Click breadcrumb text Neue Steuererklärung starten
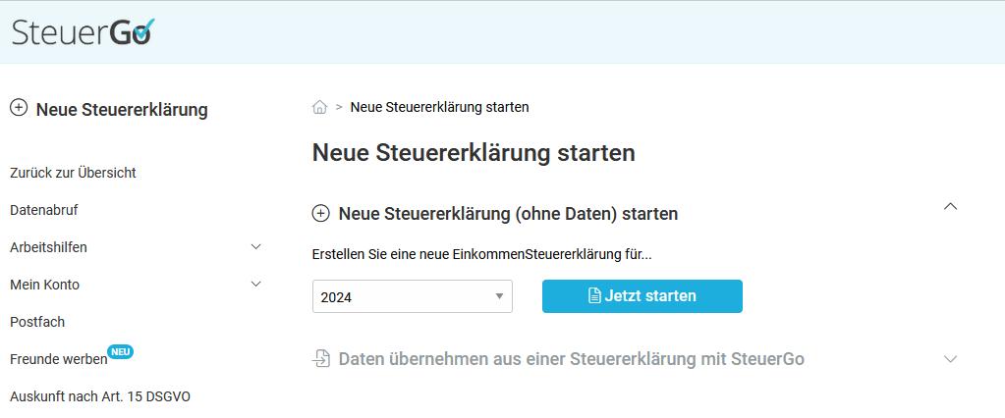Screen dimensions: 1005x418 pyautogui.click(x=439, y=107)
